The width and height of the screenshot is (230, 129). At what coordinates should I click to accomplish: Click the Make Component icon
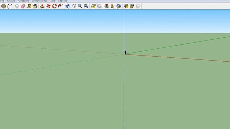click(x=17, y=6)
